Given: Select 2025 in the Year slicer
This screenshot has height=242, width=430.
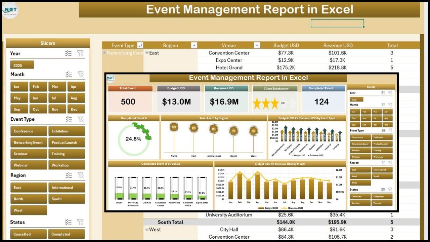Looking at the screenshot, I should (x=22, y=65).
